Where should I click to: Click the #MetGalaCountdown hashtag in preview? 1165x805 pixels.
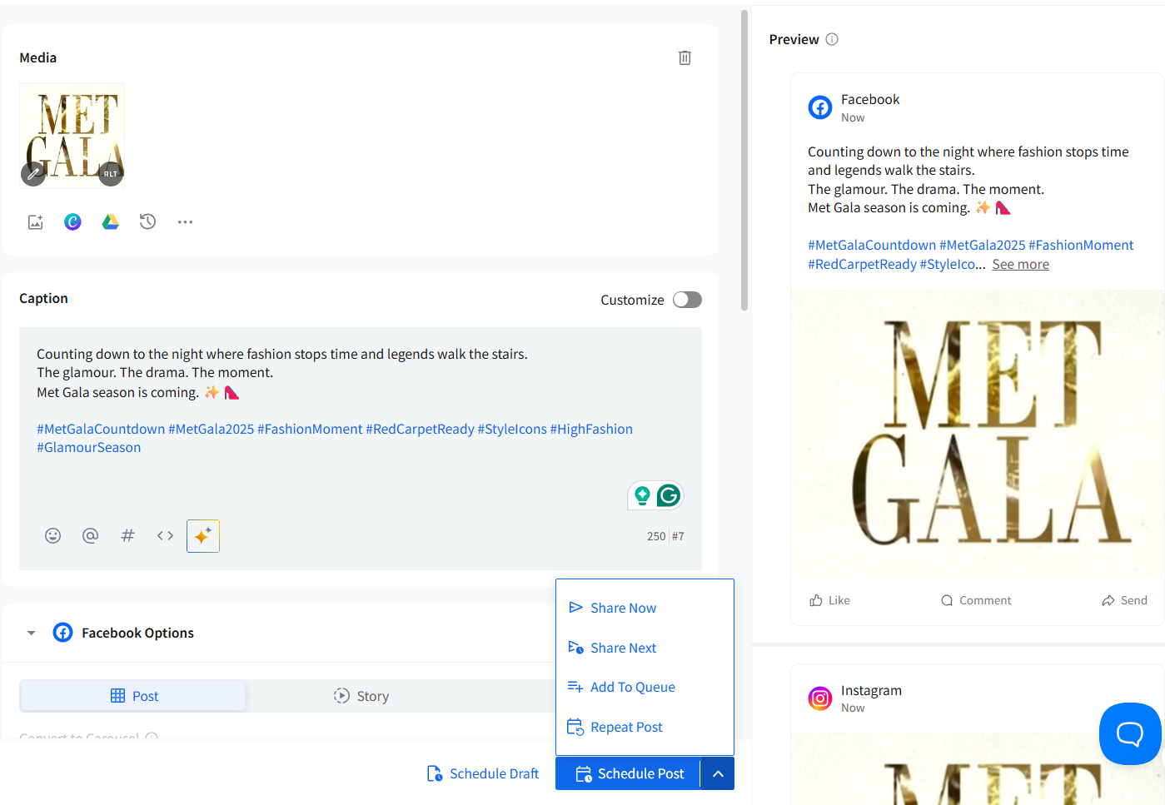coord(872,245)
